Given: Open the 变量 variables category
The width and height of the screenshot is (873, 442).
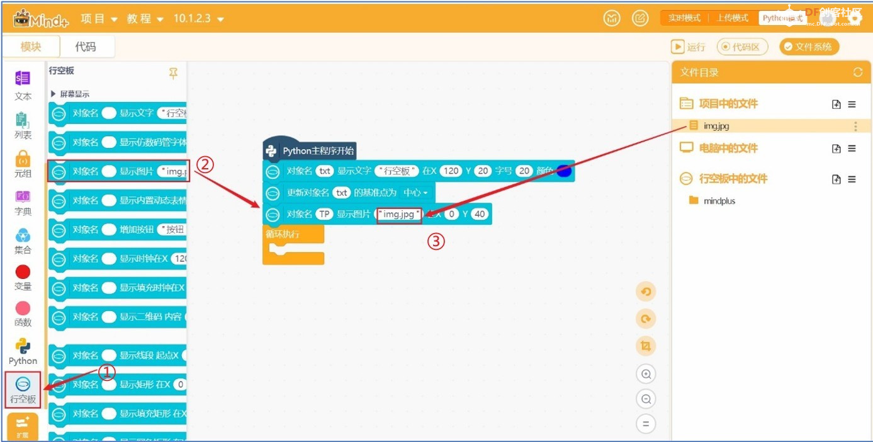Looking at the screenshot, I should pyautogui.click(x=23, y=277).
